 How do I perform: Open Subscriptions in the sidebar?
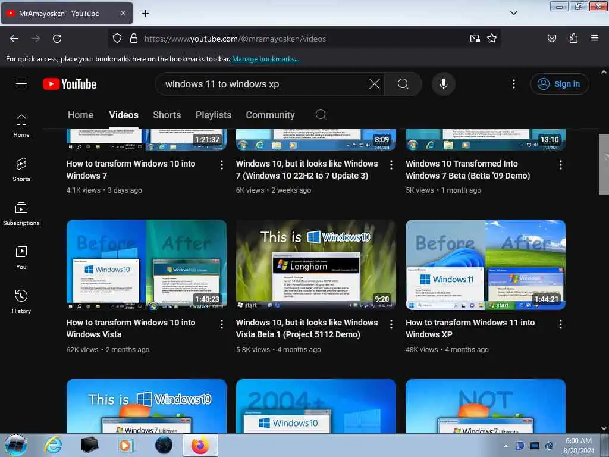click(21, 214)
